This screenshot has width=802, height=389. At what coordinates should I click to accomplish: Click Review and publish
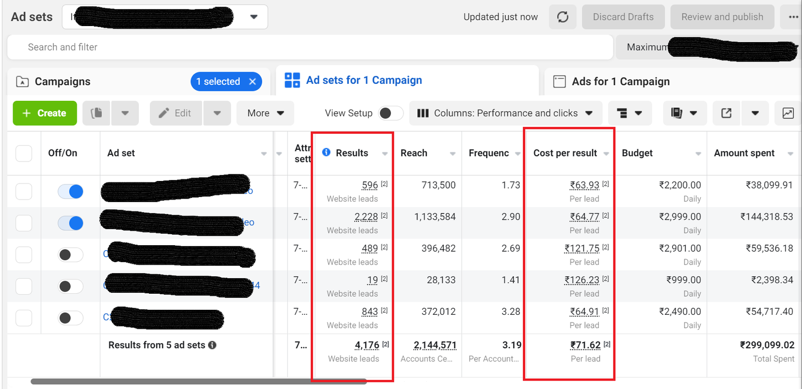point(722,17)
